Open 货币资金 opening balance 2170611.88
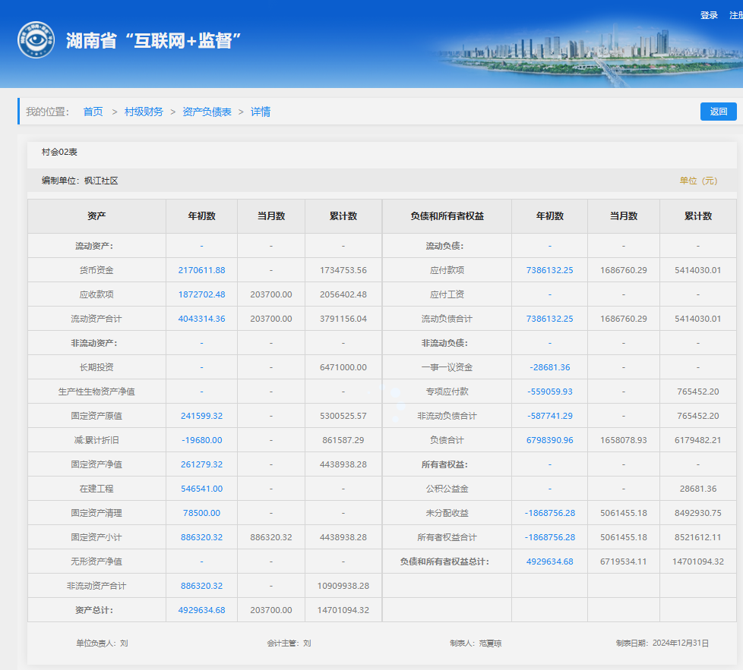This screenshot has width=743, height=670. [202, 270]
